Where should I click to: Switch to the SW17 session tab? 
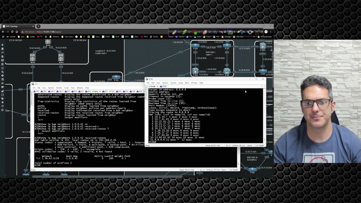coord(60,91)
